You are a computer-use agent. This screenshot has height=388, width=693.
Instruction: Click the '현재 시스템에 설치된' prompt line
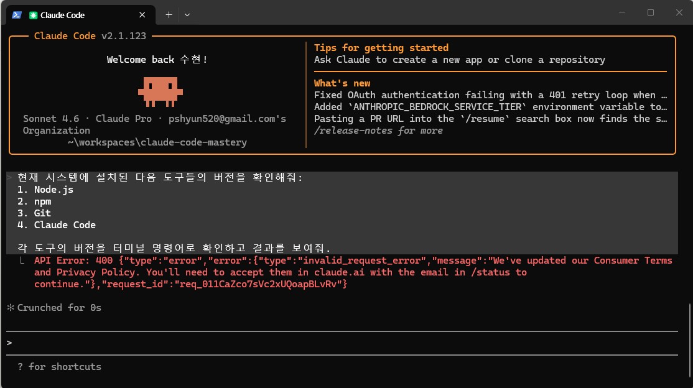160,177
